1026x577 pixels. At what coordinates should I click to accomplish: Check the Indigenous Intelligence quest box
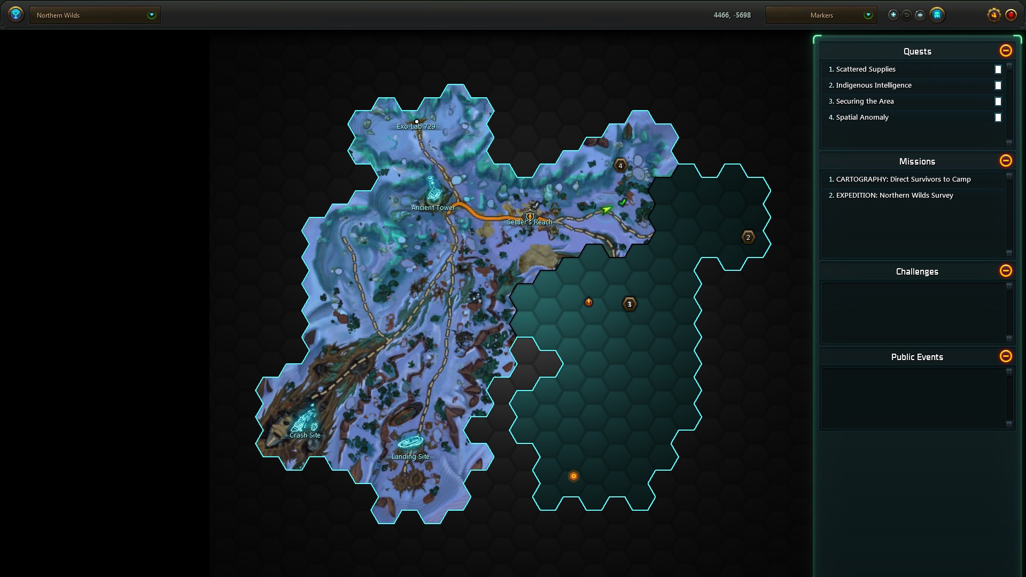pyautogui.click(x=998, y=85)
